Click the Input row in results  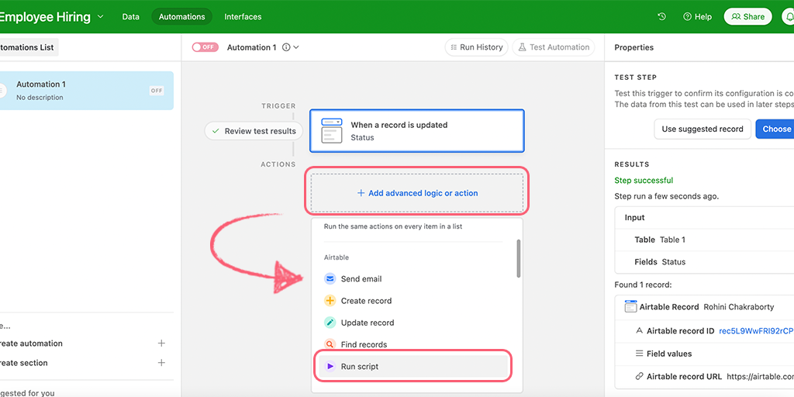pos(704,218)
